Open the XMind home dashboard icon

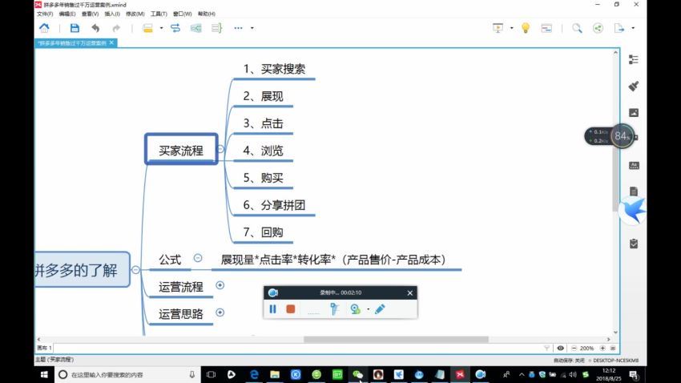coord(44,28)
